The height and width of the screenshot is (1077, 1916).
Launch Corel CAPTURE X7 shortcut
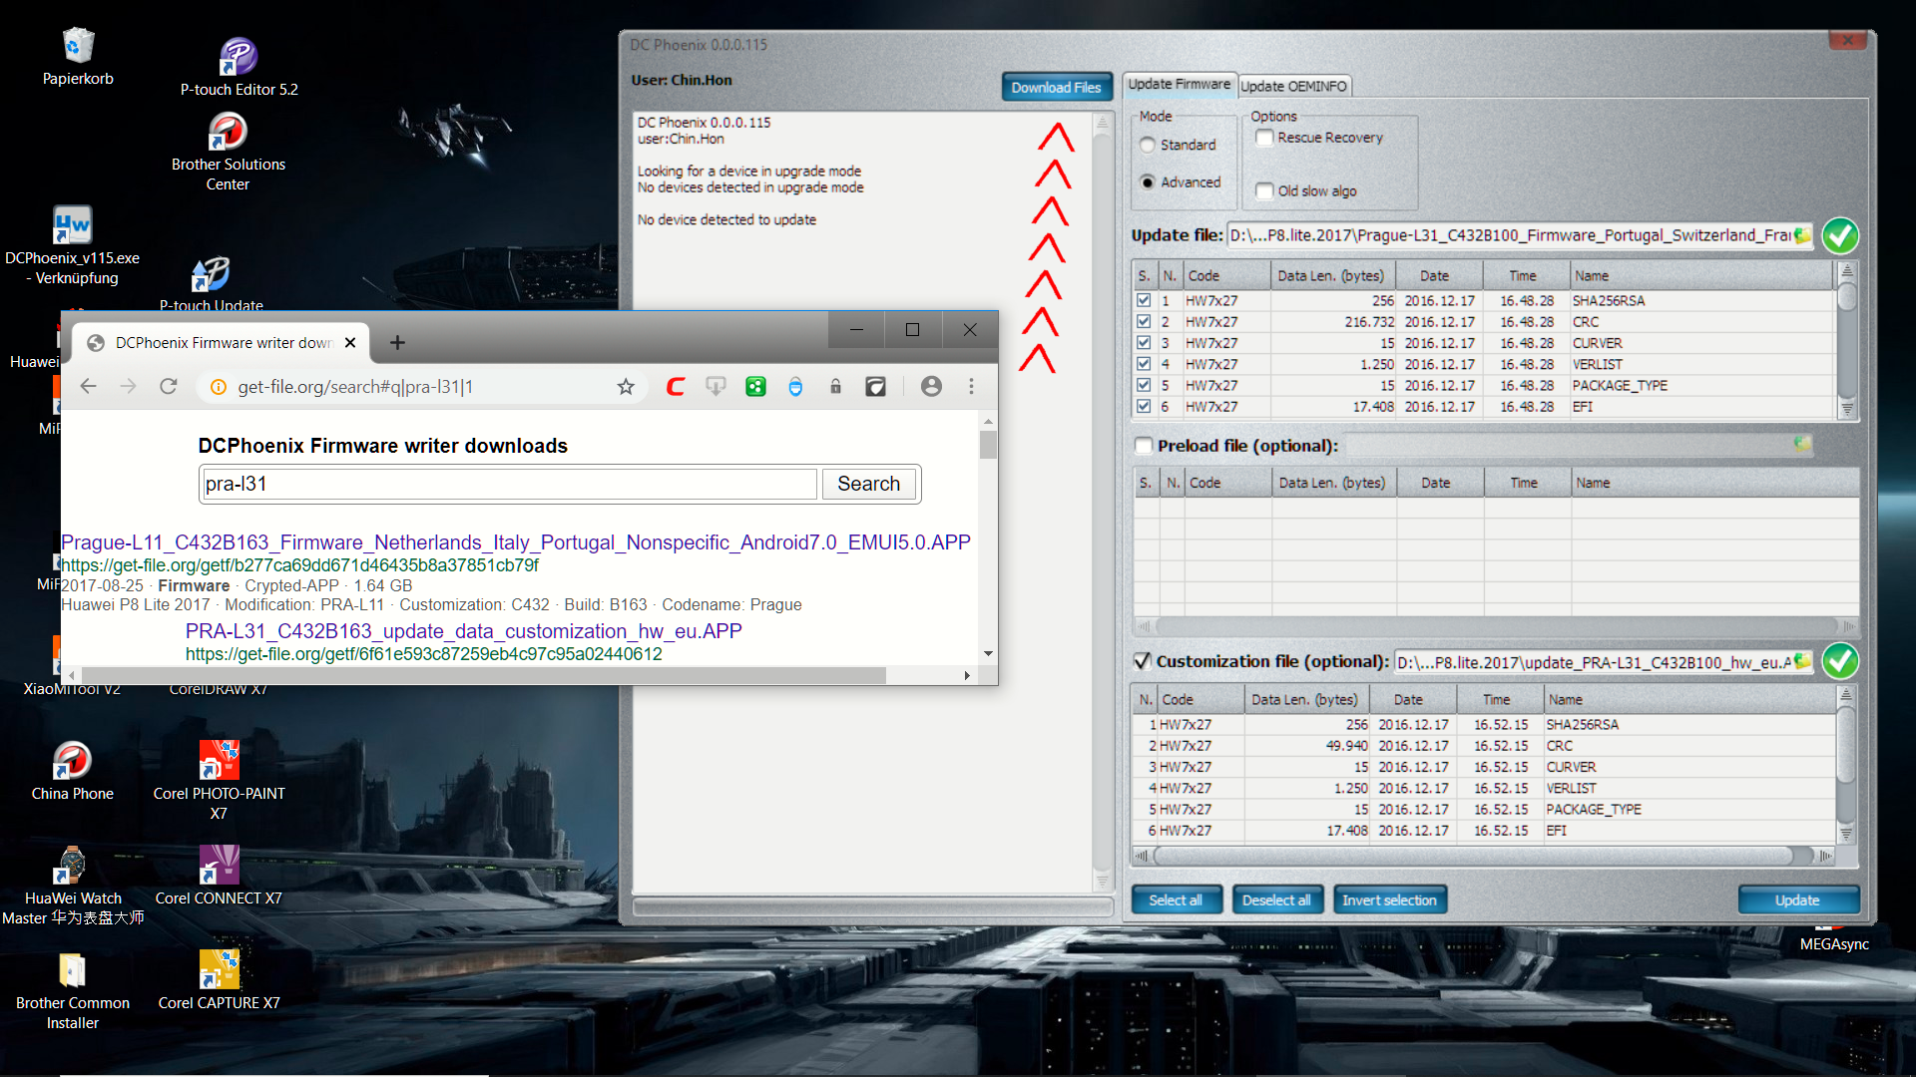click(x=219, y=980)
